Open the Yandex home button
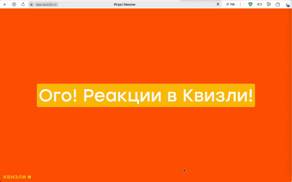This screenshot has height=182, width=292. 14,4
